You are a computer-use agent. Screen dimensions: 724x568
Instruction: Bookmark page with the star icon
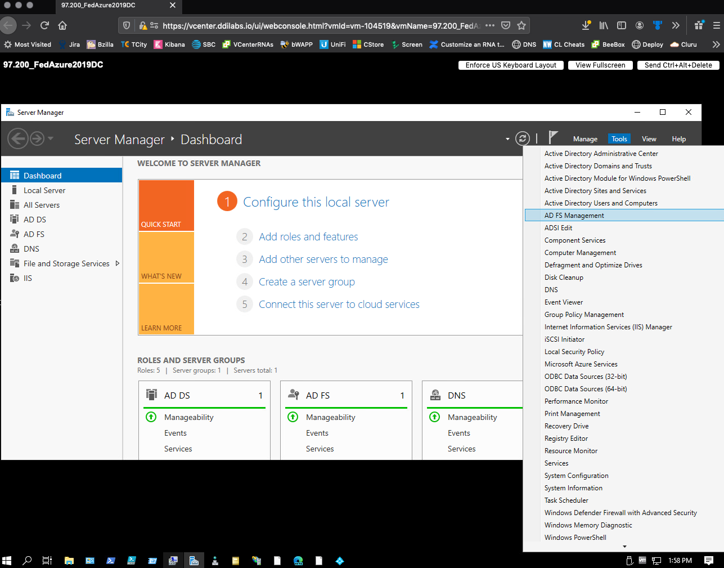[521, 25]
